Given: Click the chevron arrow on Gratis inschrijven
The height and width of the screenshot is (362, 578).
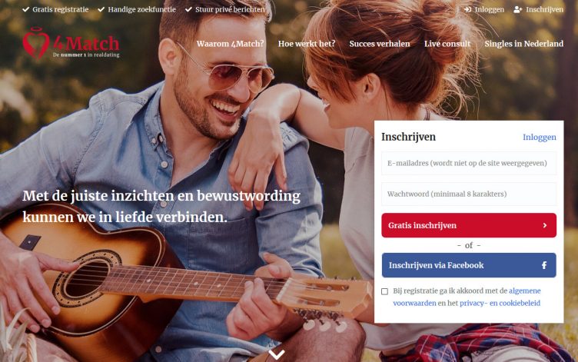Looking at the screenshot, I should tap(545, 225).
